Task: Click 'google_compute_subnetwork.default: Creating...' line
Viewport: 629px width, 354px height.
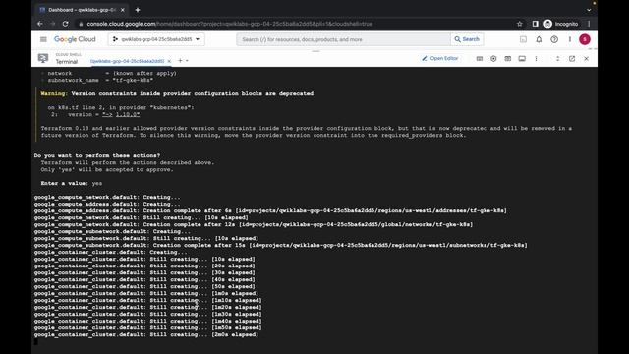Action: pyautogui.click(x=112, y=231)
